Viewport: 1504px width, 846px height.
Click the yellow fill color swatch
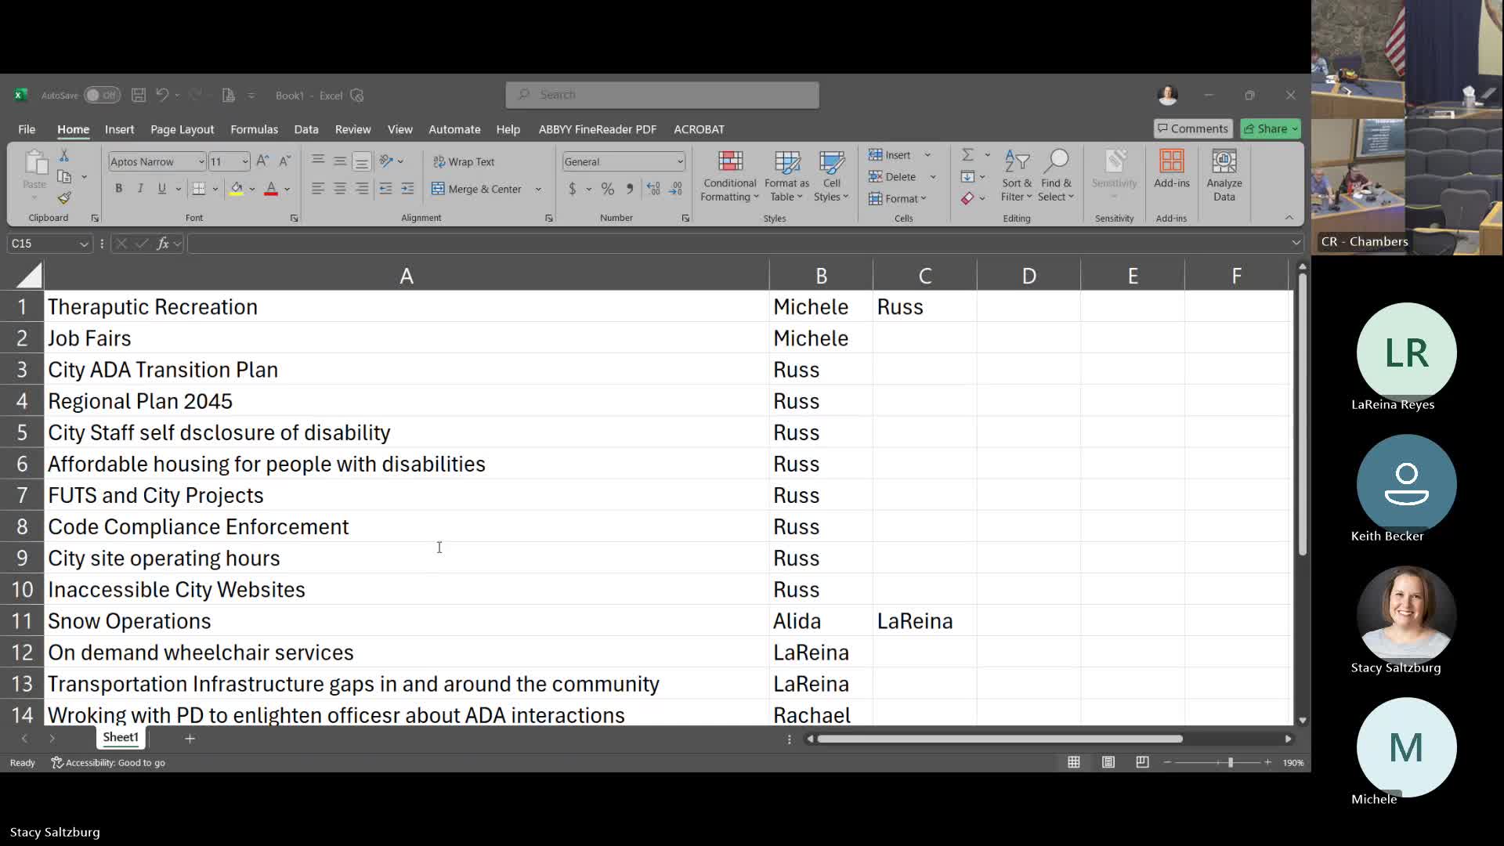click(x=236, y=189)
